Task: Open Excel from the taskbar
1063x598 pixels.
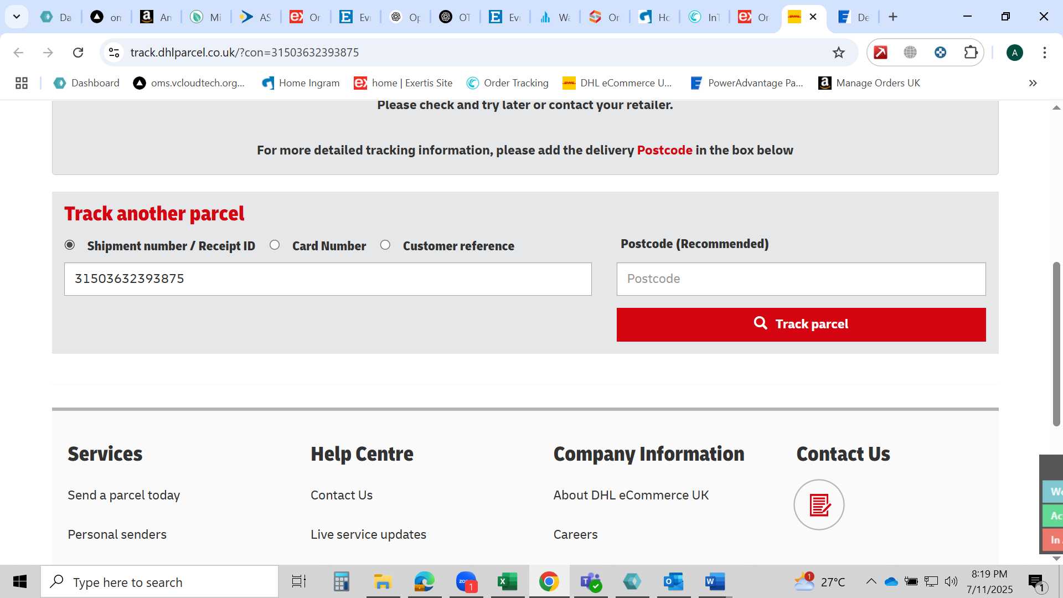Action: (507, 581)
